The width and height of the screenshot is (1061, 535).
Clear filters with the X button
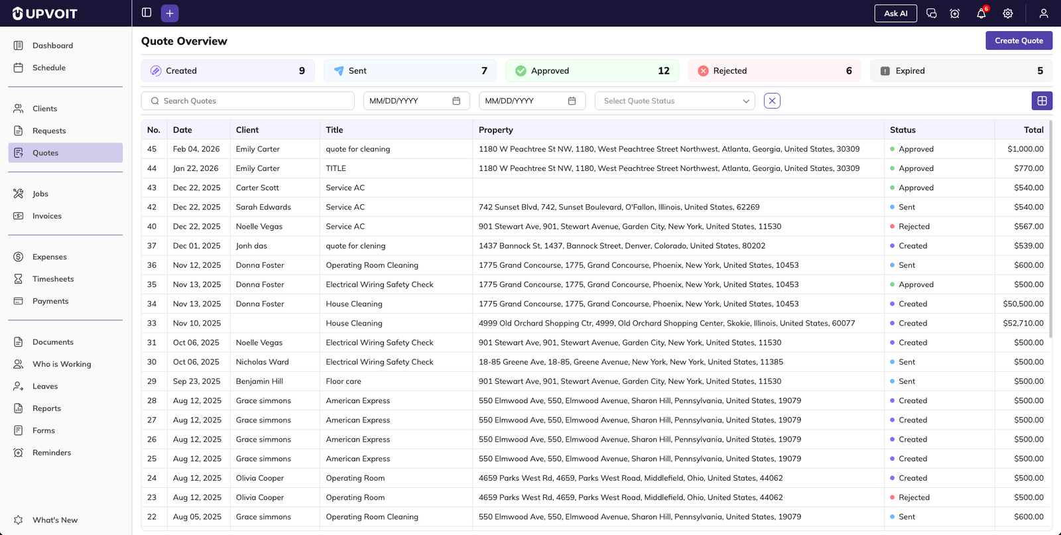772,101
